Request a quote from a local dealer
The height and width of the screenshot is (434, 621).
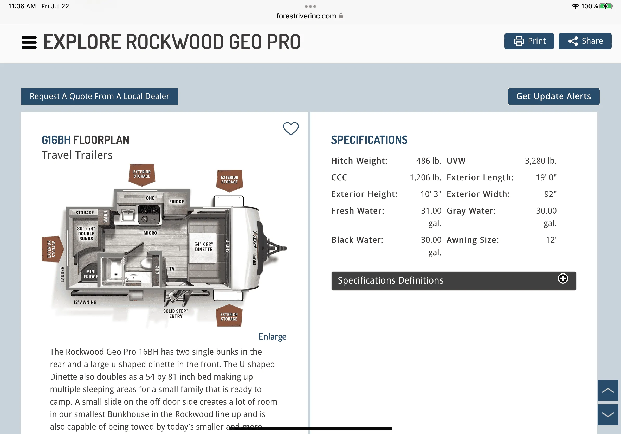tap(100, 96)
